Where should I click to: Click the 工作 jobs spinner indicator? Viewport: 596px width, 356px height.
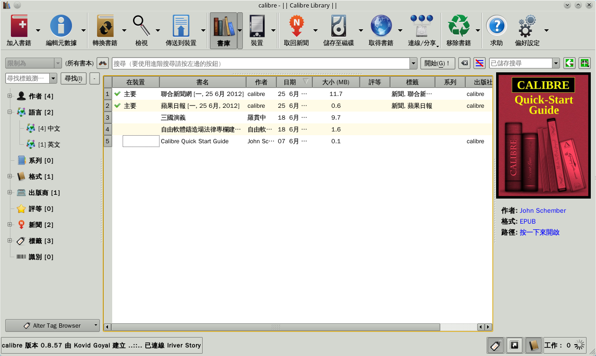click(580, 346)
